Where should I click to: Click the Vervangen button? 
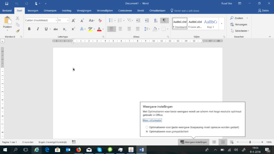(239, 24)
